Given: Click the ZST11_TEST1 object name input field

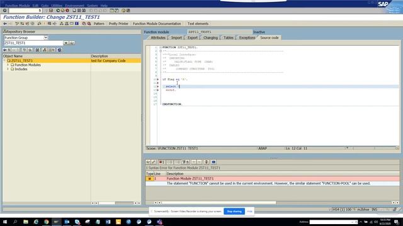Looking at the screenshot, I should click(x=33, y=43).
